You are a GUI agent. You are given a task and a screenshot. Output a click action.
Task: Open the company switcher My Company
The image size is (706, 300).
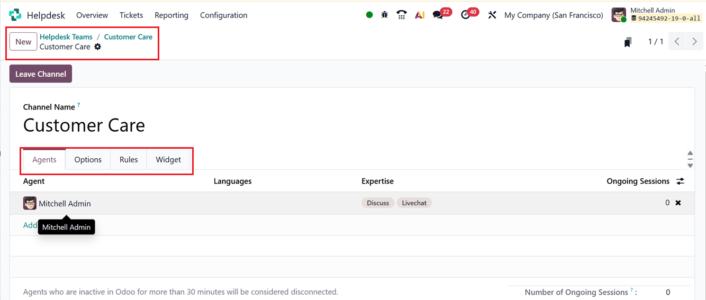pos(554,15)
